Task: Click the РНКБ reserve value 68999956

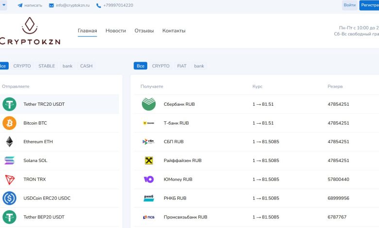Action: 338,198
